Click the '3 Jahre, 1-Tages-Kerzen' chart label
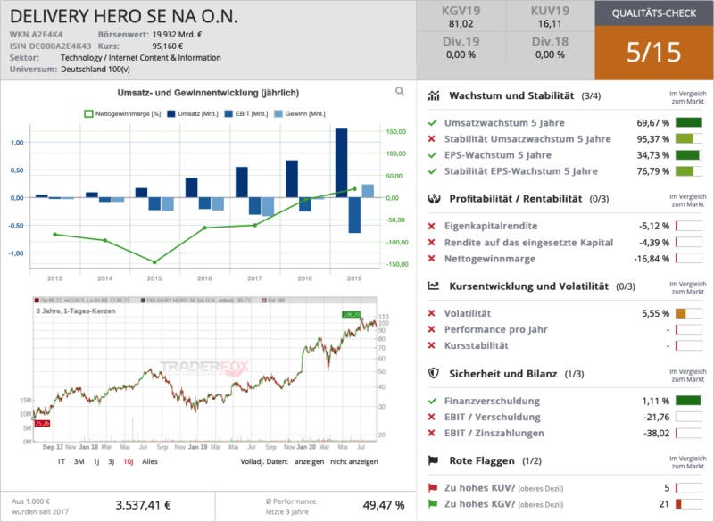The image size is (714, 522). [x=76, y=311]
